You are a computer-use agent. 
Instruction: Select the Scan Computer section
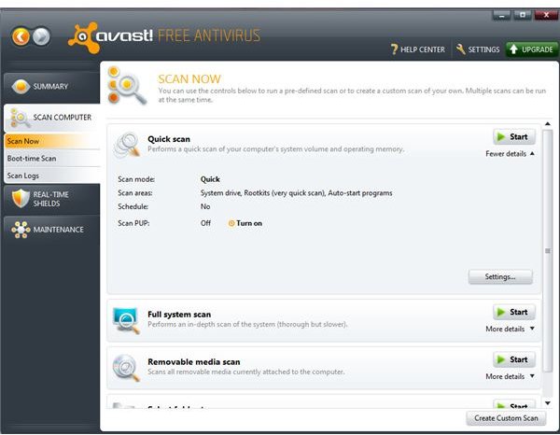pyautogui.click(x=51, y=118)
